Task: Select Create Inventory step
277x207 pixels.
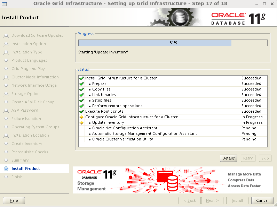Action: pyautogui.click(x=27, y=144)
